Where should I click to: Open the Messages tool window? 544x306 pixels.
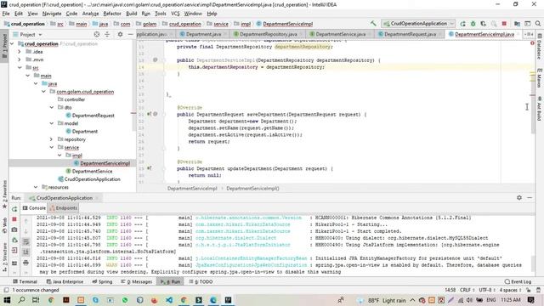tap(136, 281)
